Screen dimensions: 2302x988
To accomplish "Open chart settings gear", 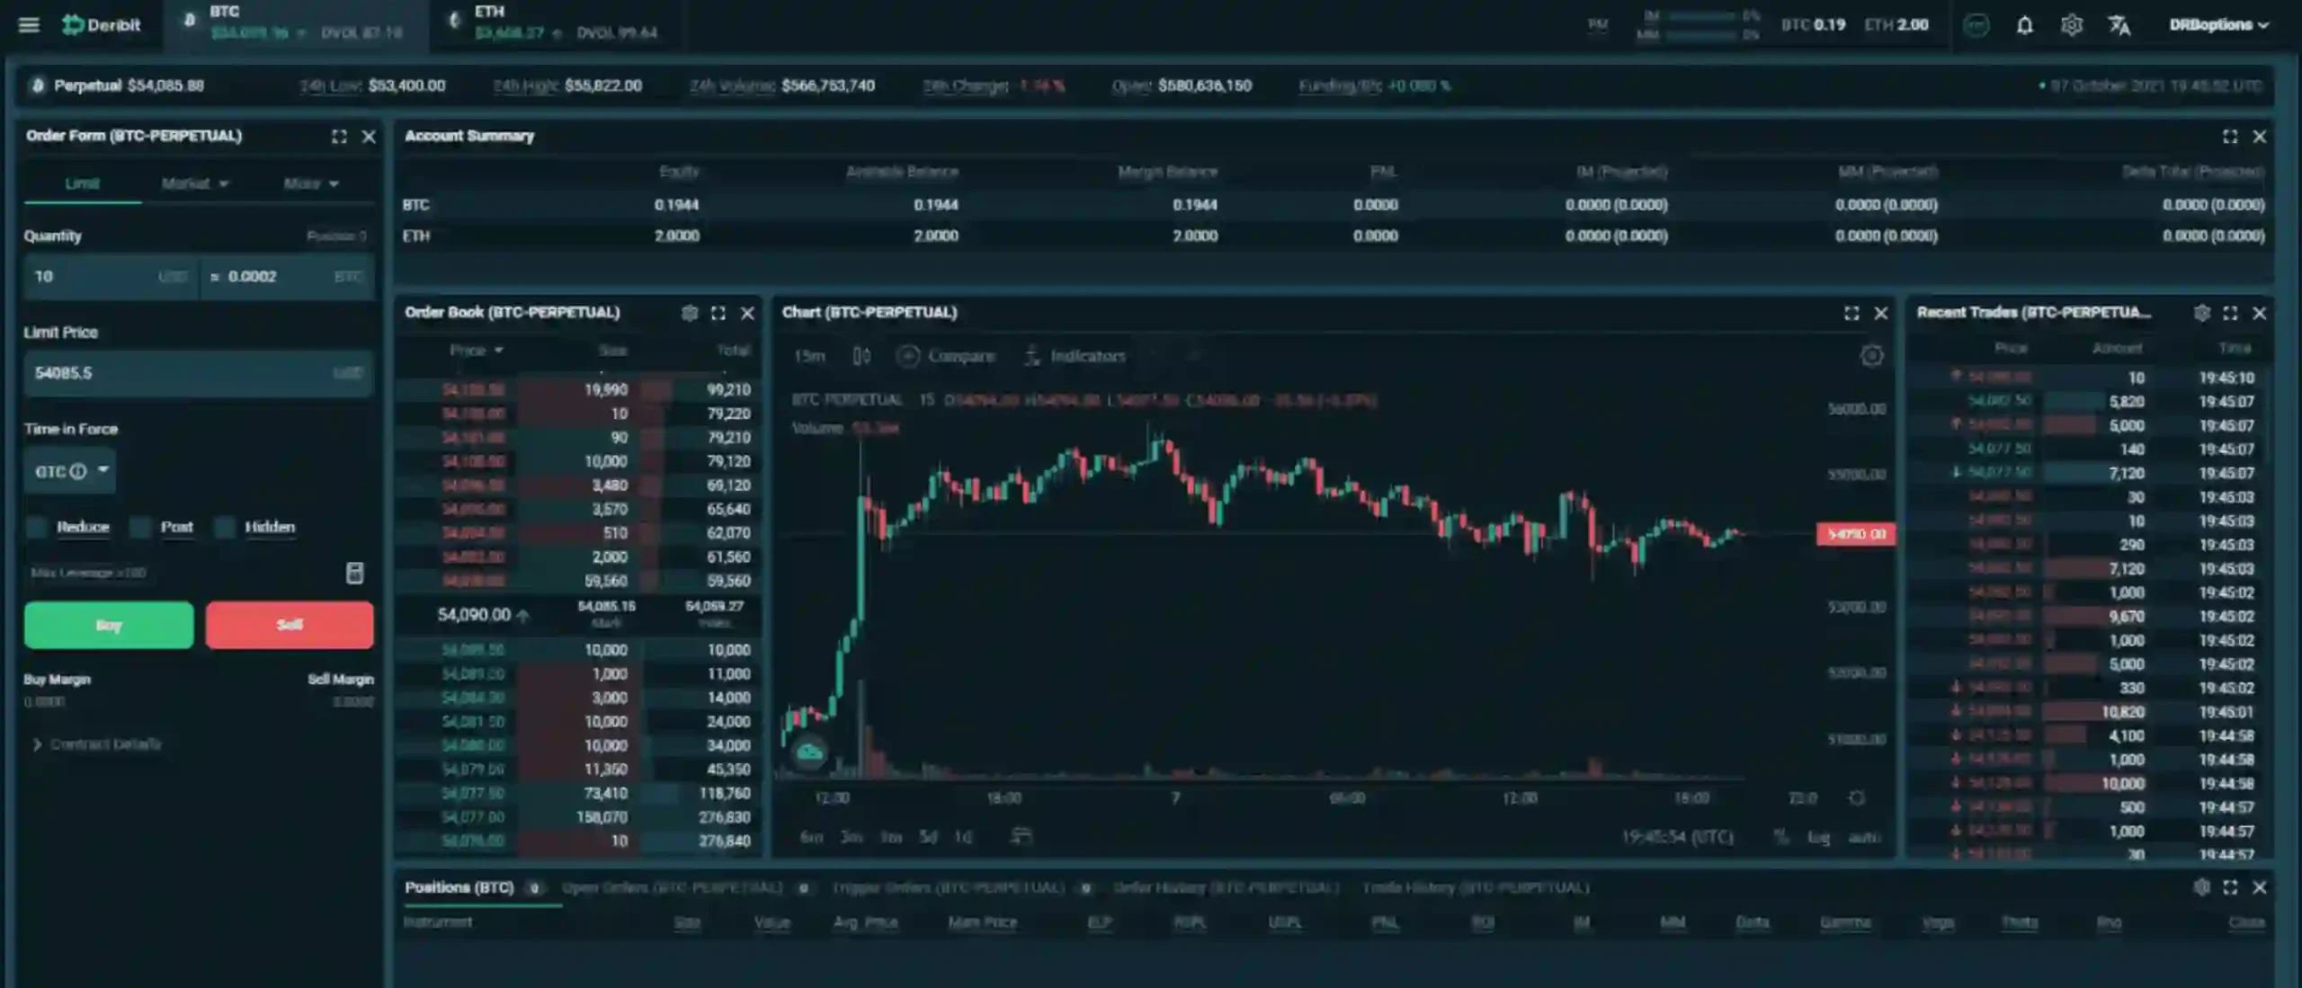I will [x=1871, y=356].
